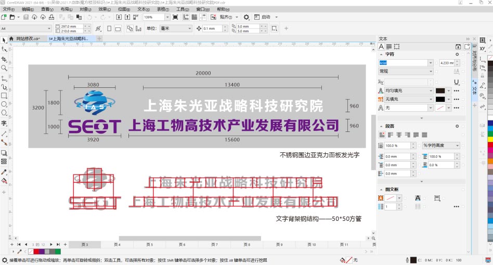493x265 pixels.
Task: Open the zoom level 139% dropdown
Action: 167,17
